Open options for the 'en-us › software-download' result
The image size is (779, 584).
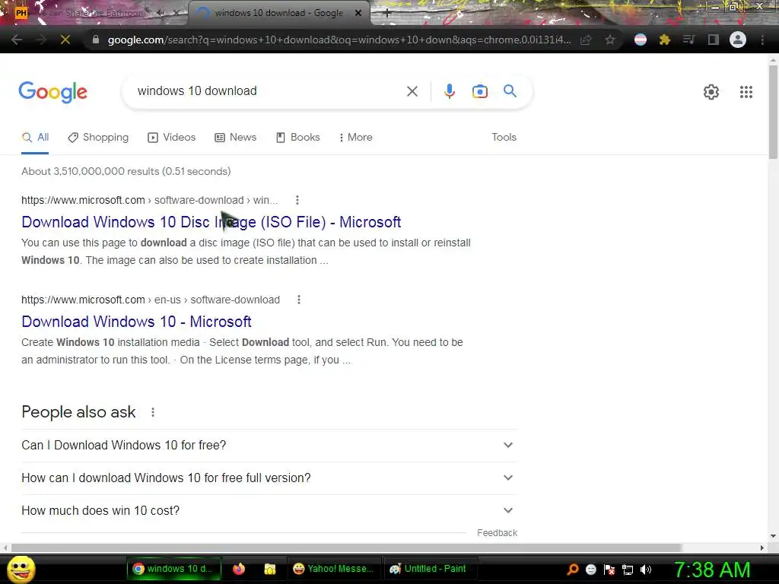coord(298,300)
